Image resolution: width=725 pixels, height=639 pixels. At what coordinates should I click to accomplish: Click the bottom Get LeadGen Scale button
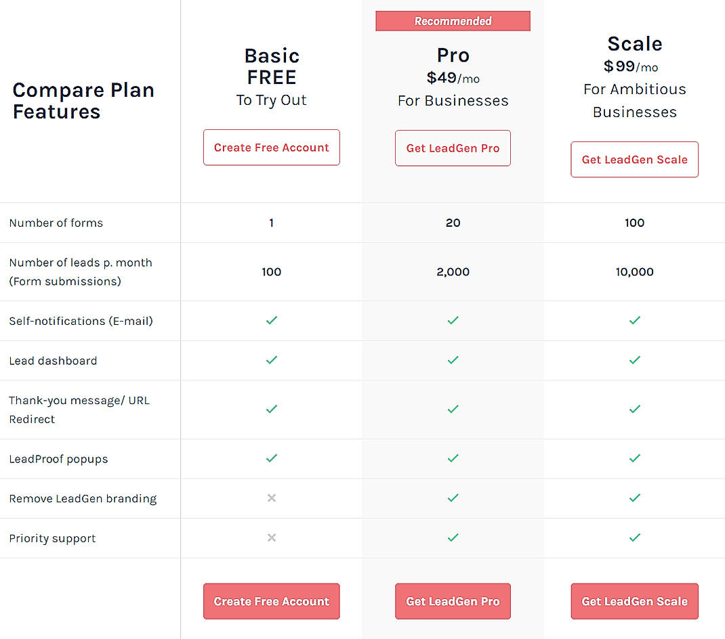pos(634,601)
